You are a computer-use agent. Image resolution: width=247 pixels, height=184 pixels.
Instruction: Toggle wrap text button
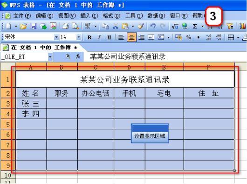pyautogui.click(x=151, y=37)
